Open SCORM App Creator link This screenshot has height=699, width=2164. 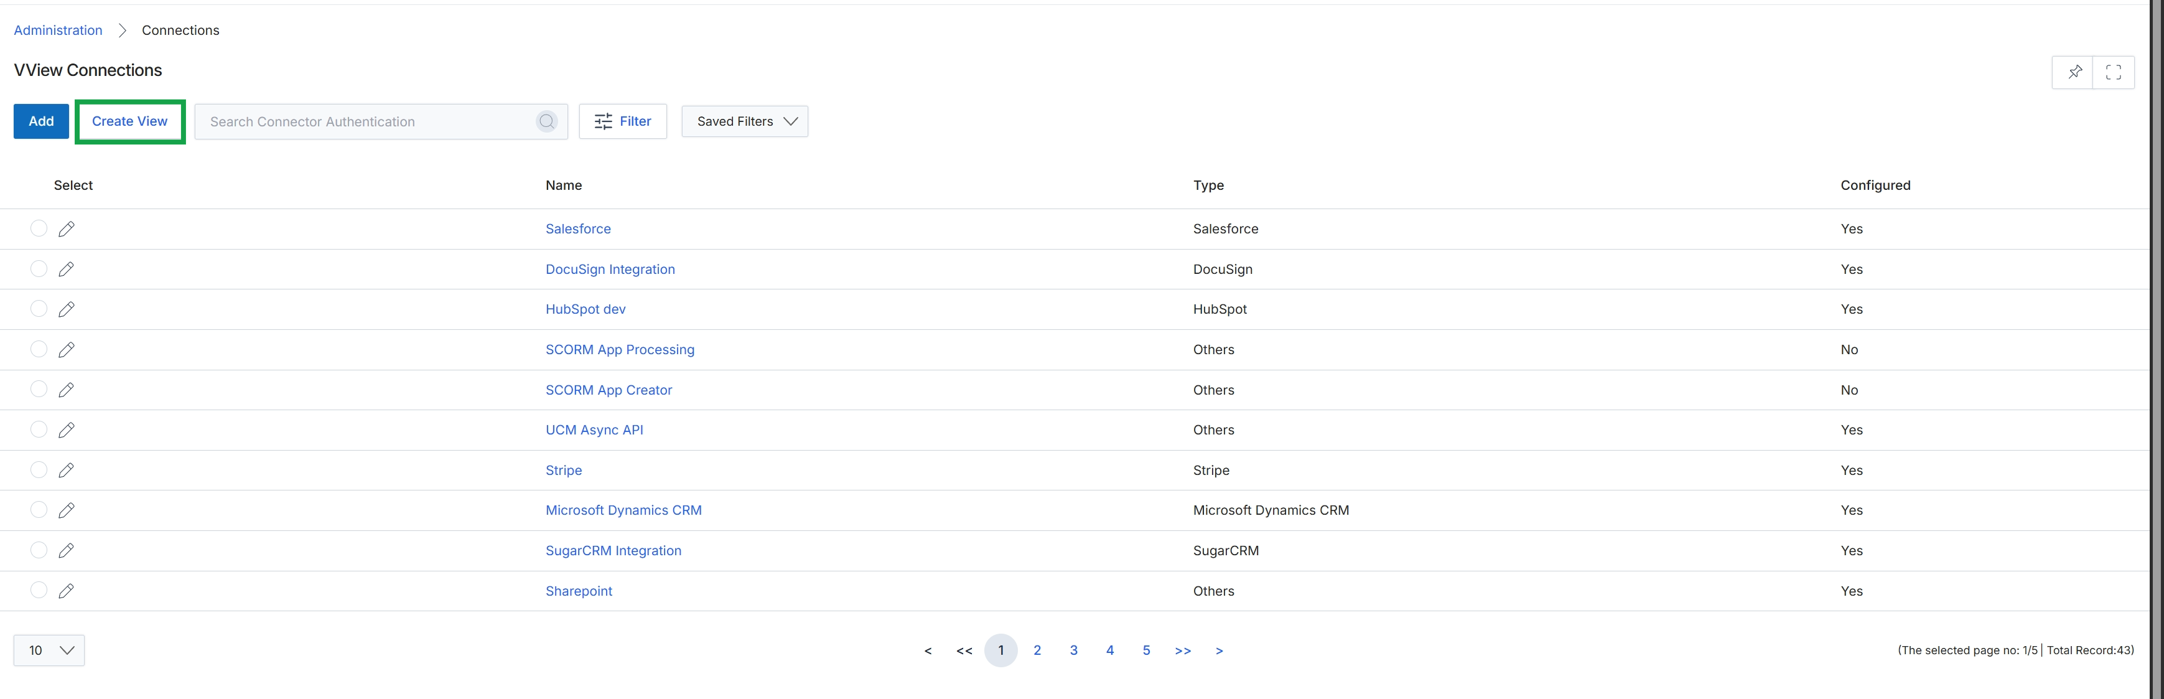pyautogui.click(x=609, y=390)
